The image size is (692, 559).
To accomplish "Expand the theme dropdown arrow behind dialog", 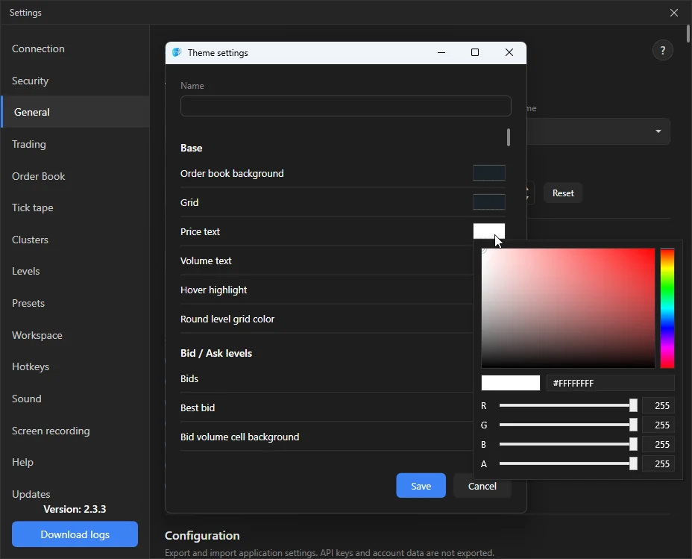I will pos(658,131).
